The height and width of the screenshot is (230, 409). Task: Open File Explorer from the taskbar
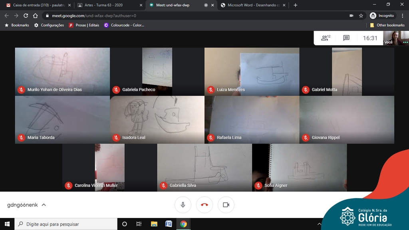click(154, 224)
